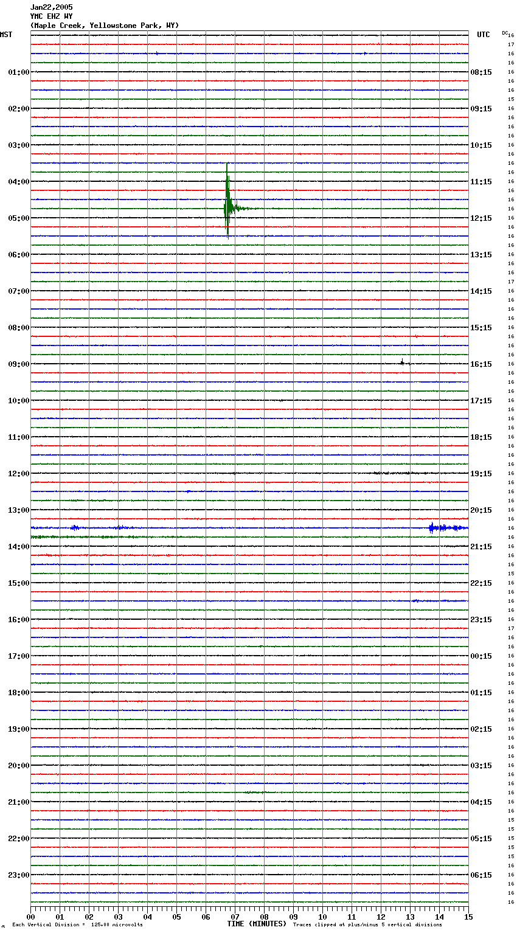The width and height of the screenshot is (517, 933).
Task: Click the 11:15 UTC time label
Action: pyautogui.click(x=481, y=182)
